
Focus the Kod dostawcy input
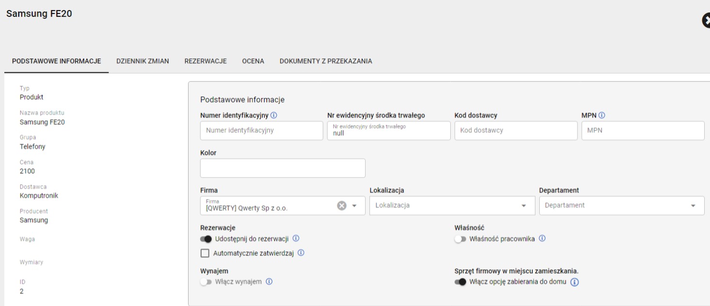click(516, 130)
